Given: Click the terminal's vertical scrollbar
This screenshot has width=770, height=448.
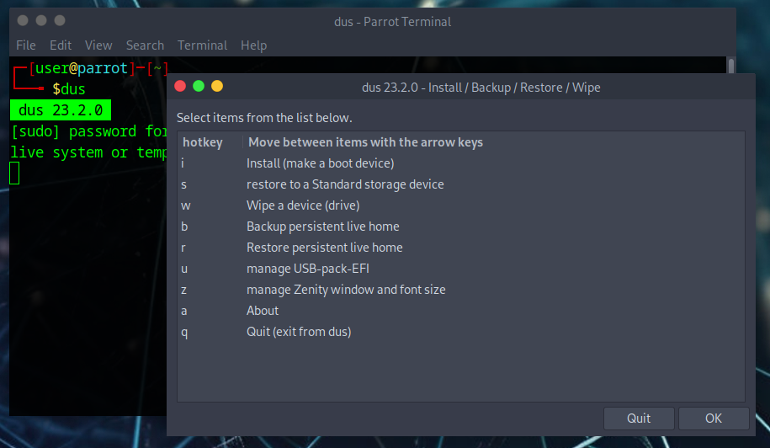Looking at the screenshot, I should (731, 67).
